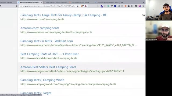The width and height of the screenshot is (172, 96).
Task: Click the green circular extension icon
Action: click(x=108, y=6)
